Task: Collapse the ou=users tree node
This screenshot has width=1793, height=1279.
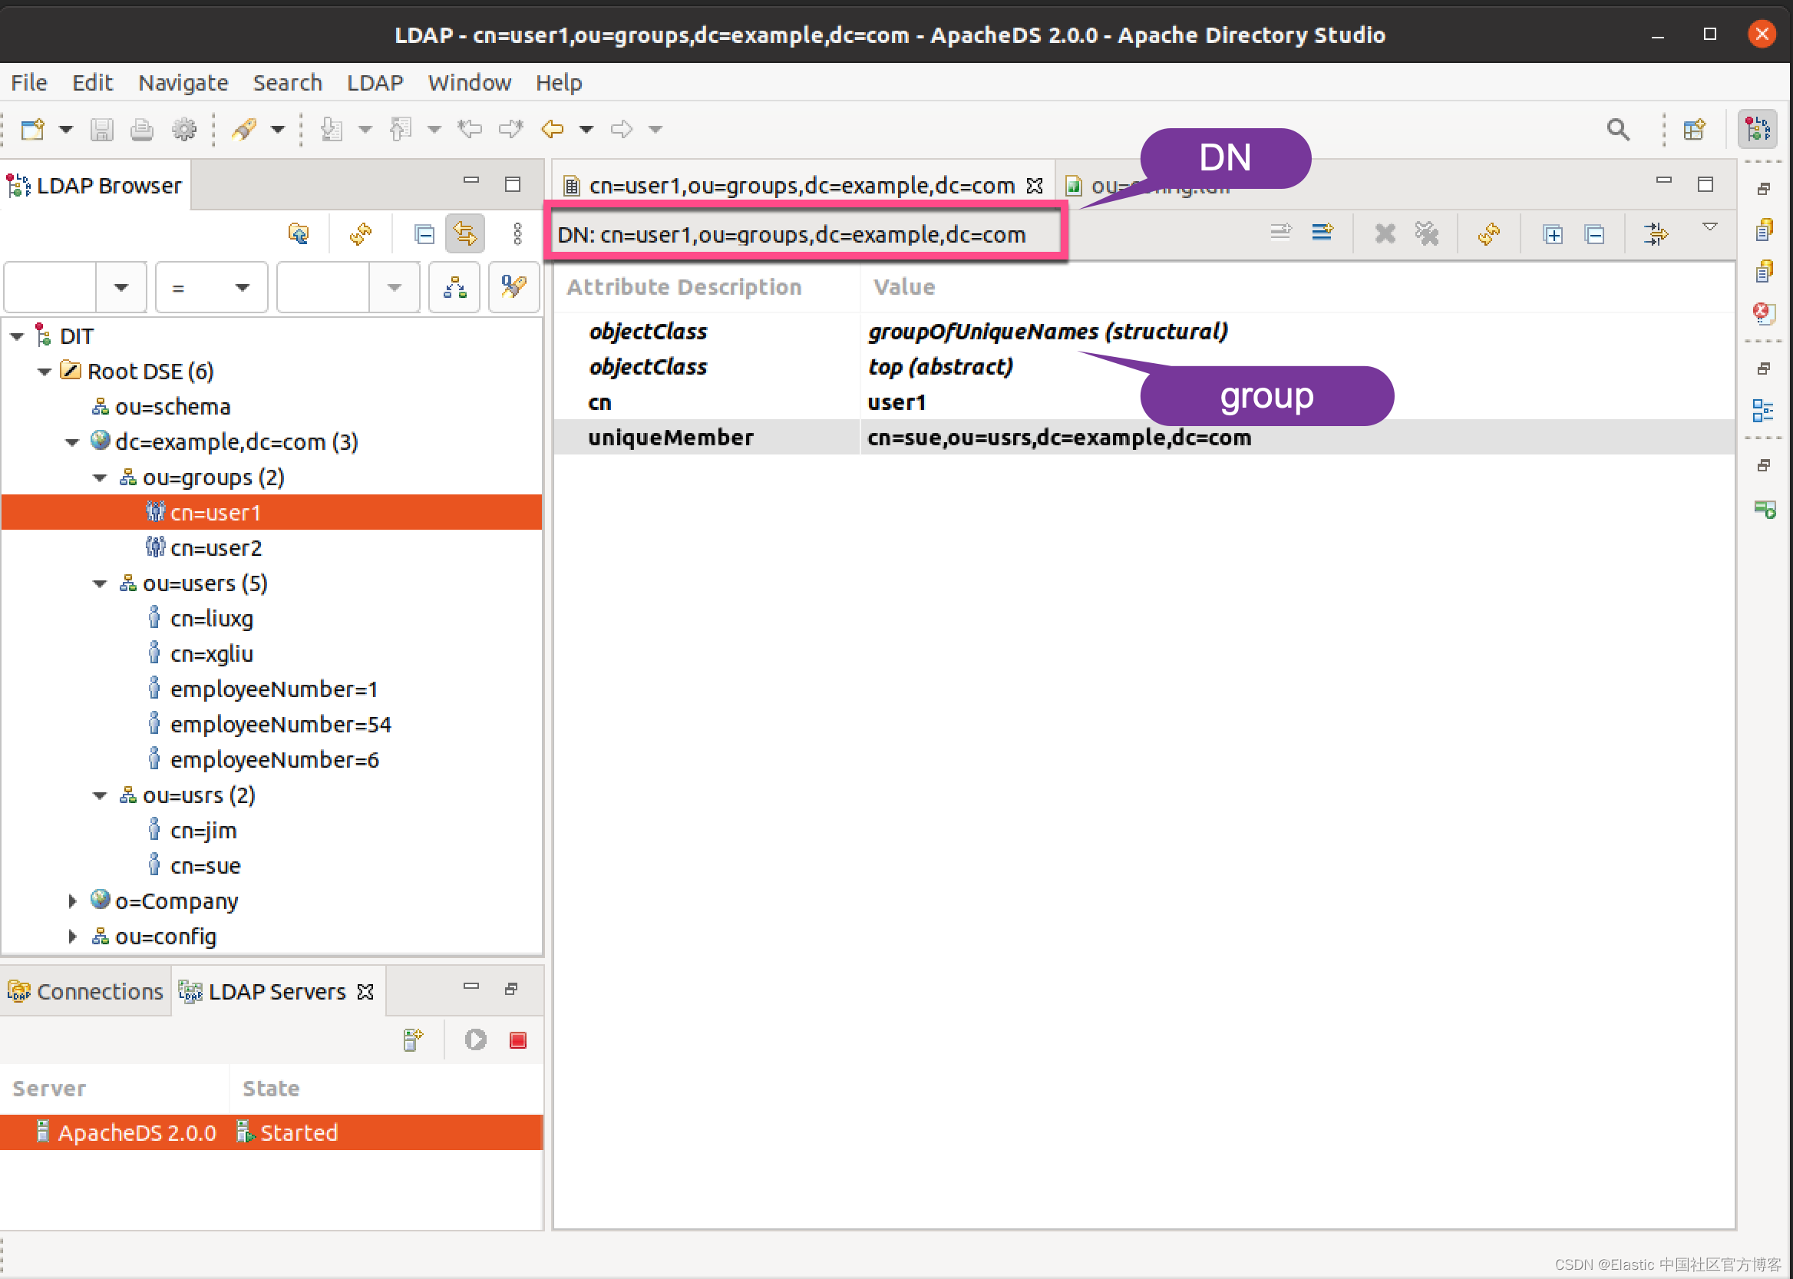Action: [100, 583]
